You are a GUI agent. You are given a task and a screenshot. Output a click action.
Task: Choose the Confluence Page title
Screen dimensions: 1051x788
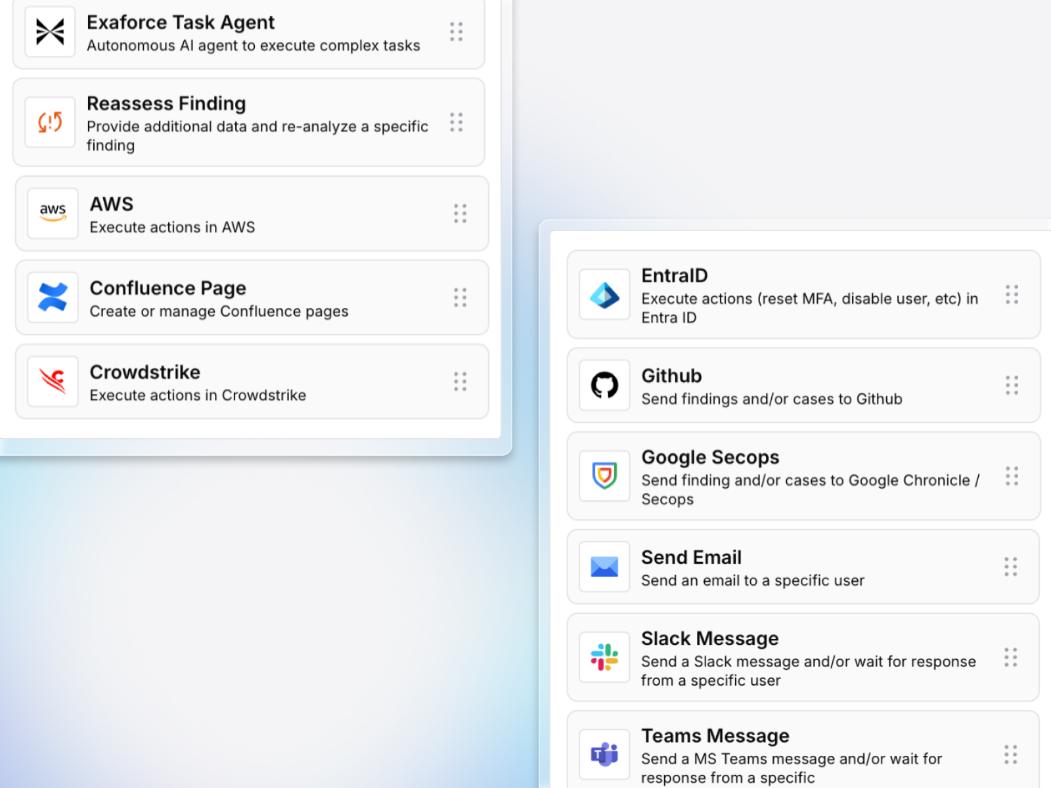[168, 288]
